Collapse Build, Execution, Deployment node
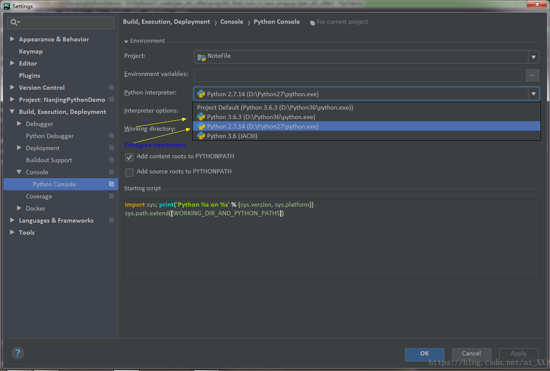This screenshot has height=371, width=550. pyautogui.click(x=13, y=112)
